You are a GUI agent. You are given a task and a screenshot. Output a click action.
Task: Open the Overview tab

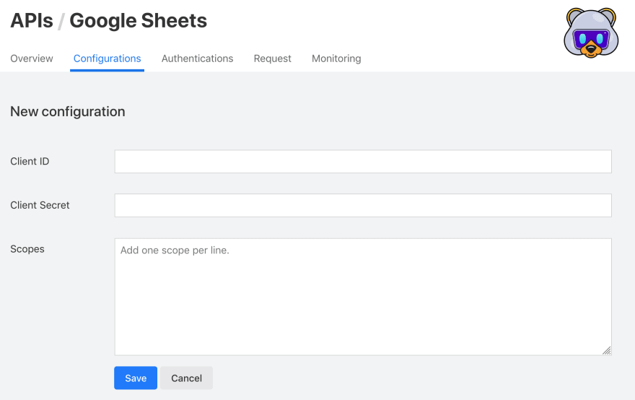[32, 58]
